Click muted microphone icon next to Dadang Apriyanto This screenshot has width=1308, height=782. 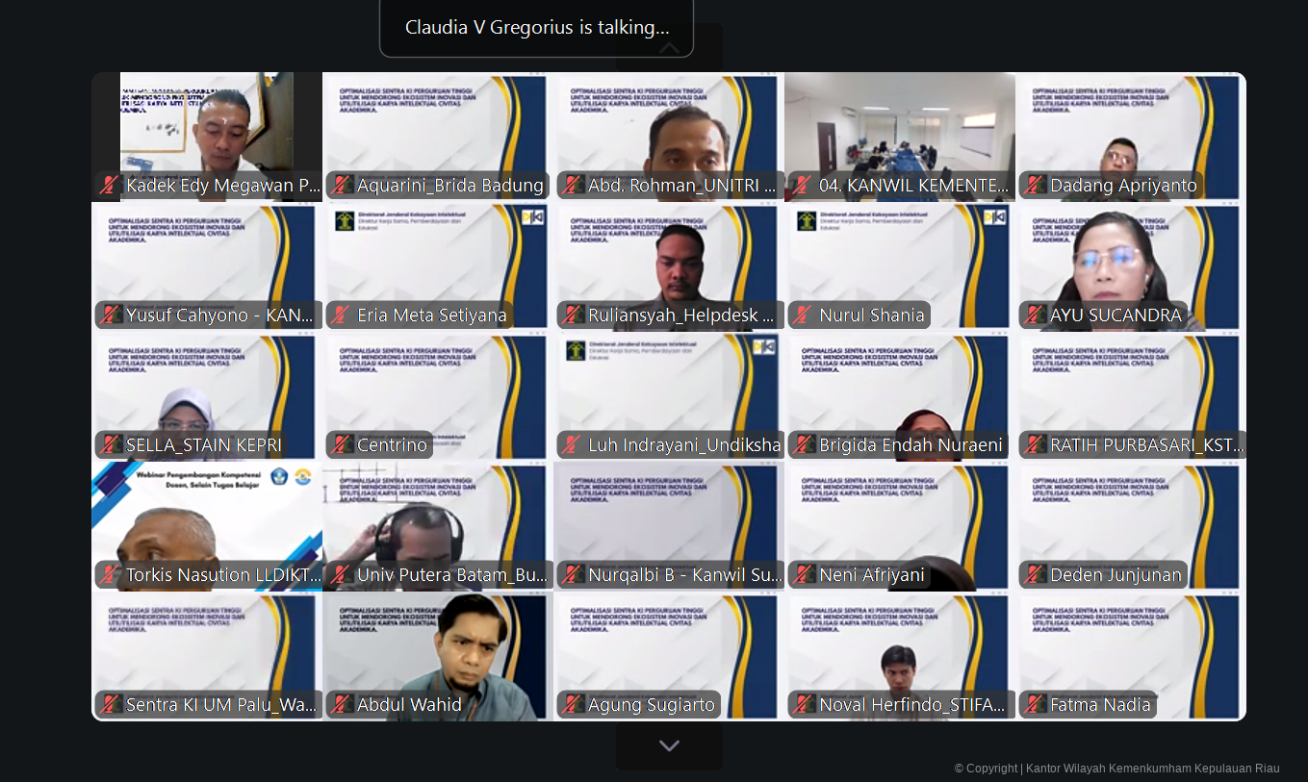1035,186
